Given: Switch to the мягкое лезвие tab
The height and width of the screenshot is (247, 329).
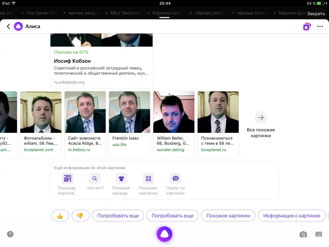Looking at the screenshot, I should [84, 13].
